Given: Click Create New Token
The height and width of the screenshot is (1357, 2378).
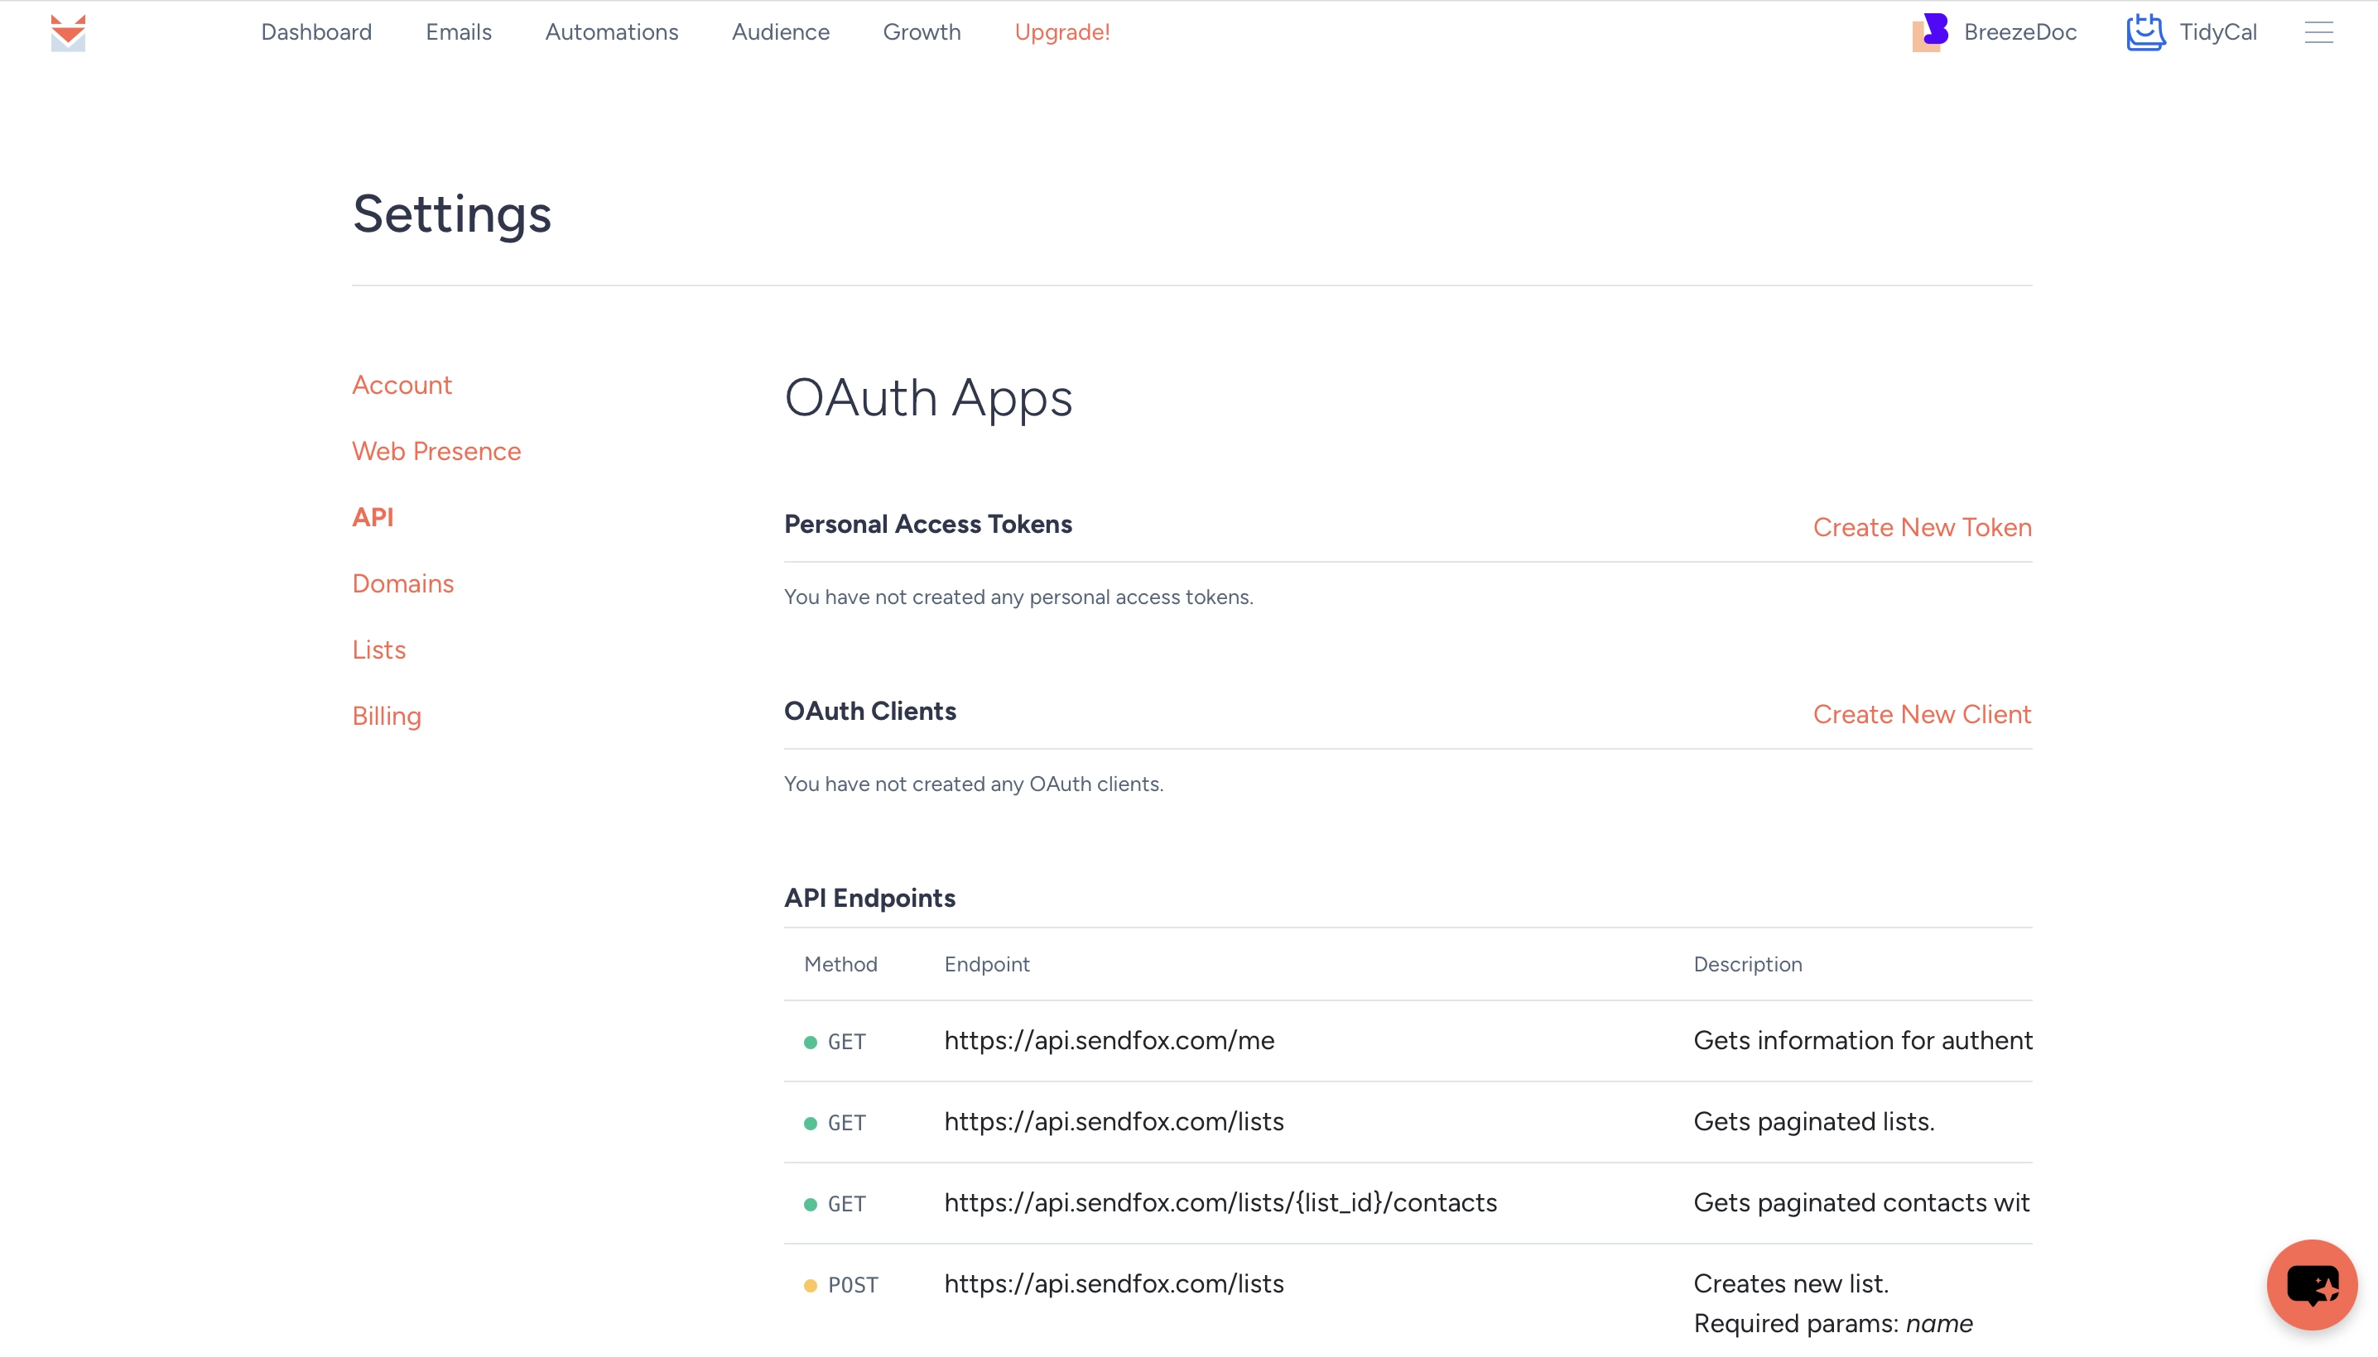Looking at the screenshot, I should click(1922, 528).
